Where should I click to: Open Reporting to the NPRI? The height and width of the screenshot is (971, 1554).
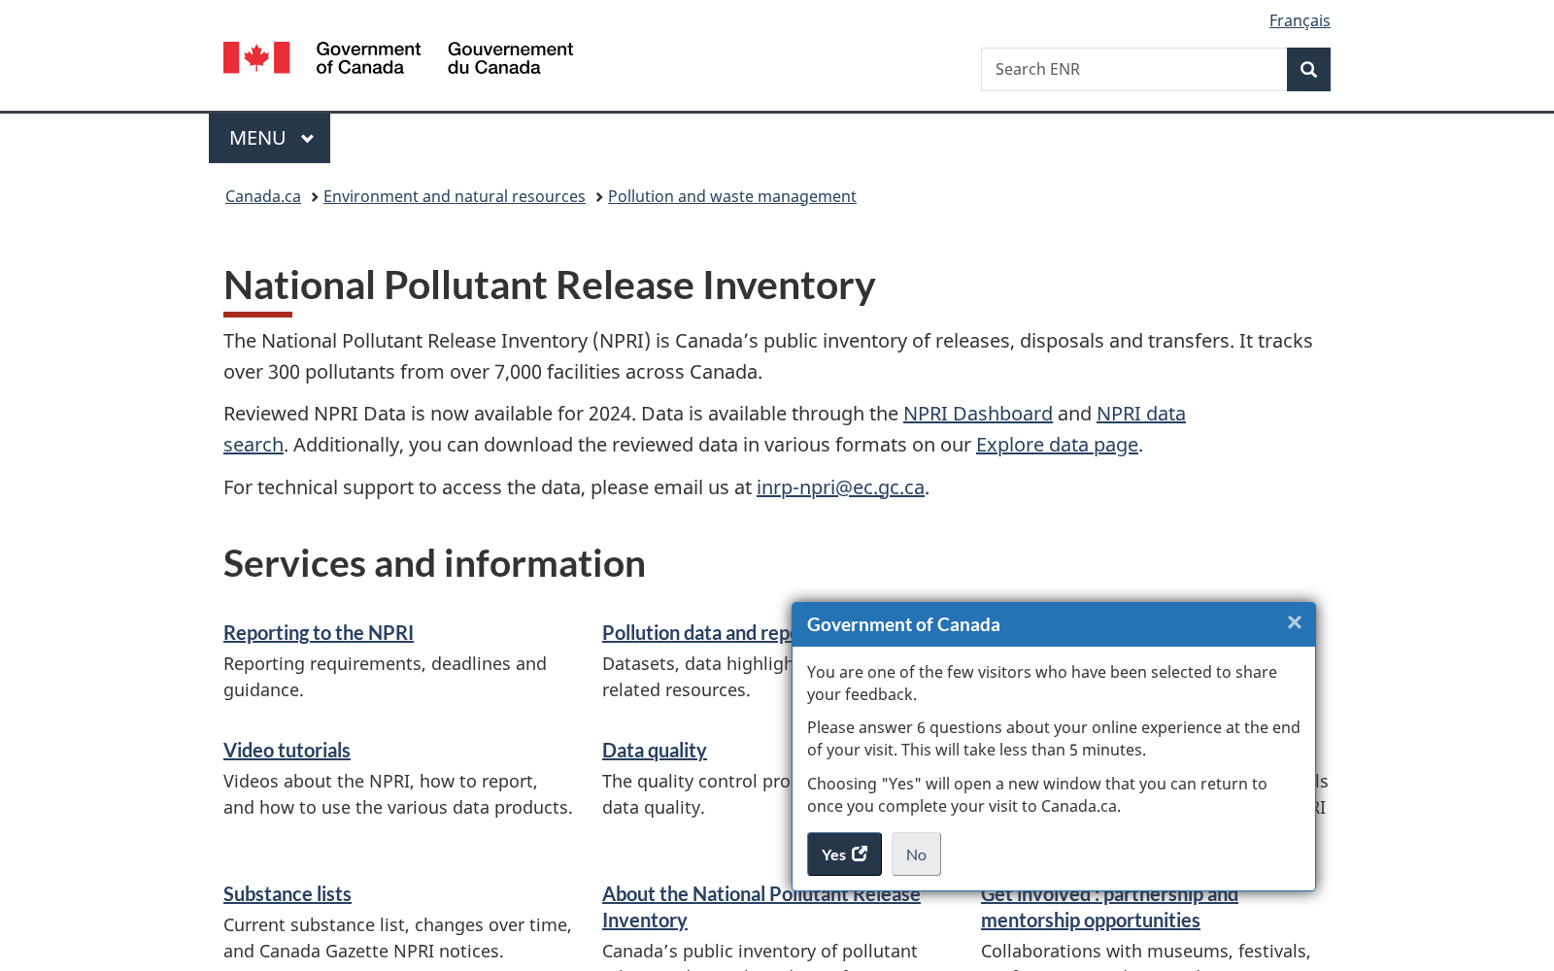pos(319,633)
